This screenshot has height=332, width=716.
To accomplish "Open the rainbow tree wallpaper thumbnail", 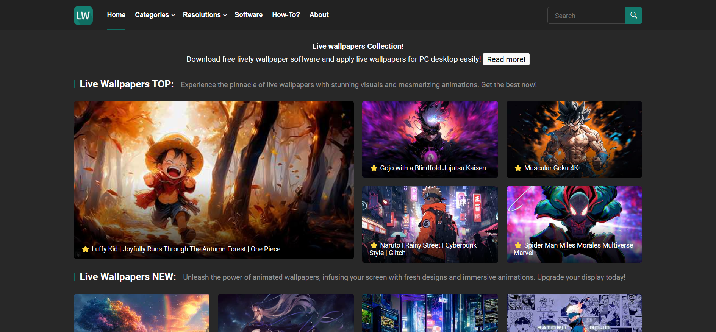I will pyautogui.click(x=142, y=313).
